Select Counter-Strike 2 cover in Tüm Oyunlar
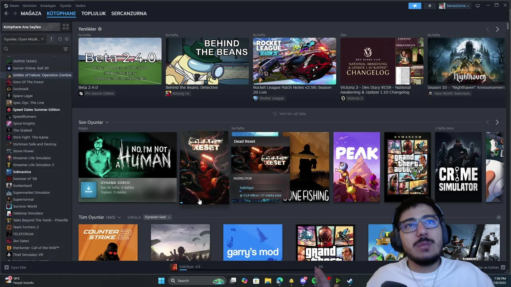The width and height of the screenshot is (511, 287). (108, 242)
